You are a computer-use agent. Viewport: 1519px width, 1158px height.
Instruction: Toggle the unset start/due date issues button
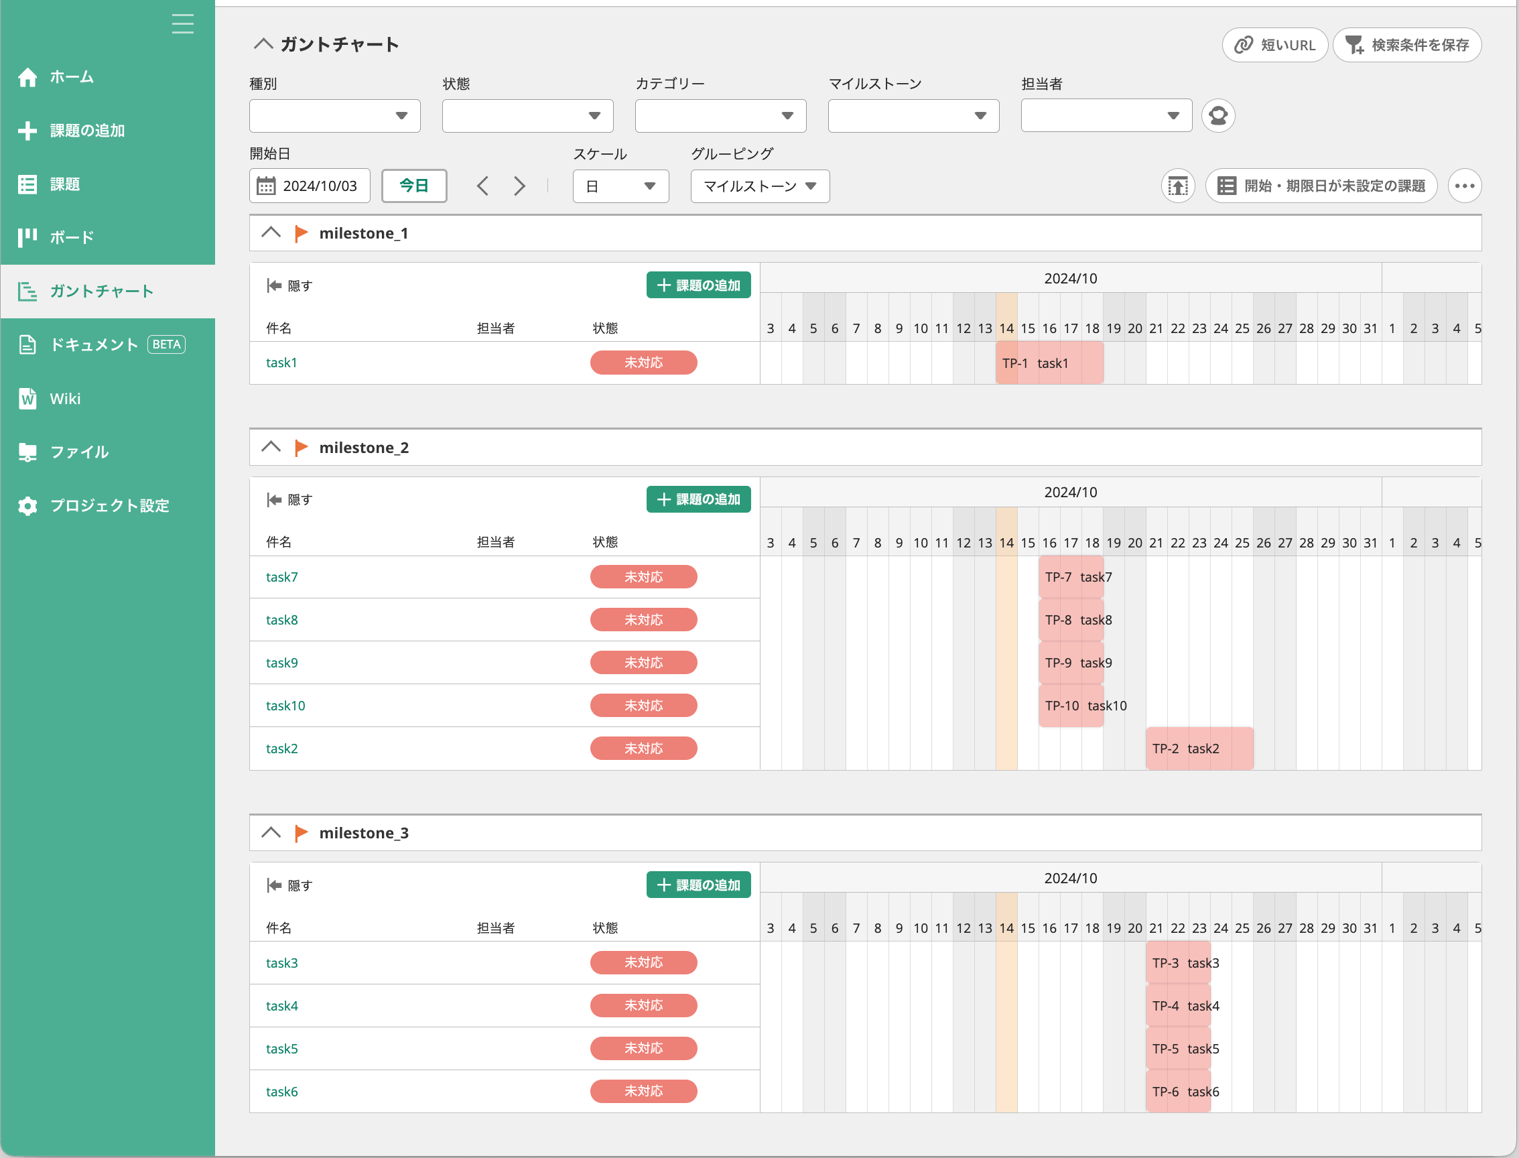click(1321, 186)
